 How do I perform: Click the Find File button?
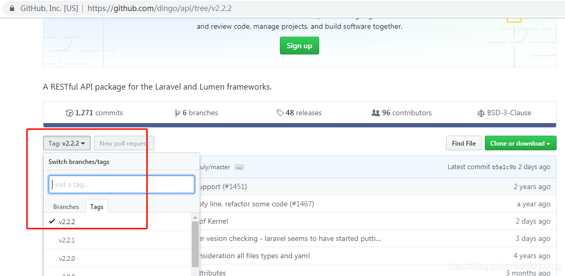(464, 143)
